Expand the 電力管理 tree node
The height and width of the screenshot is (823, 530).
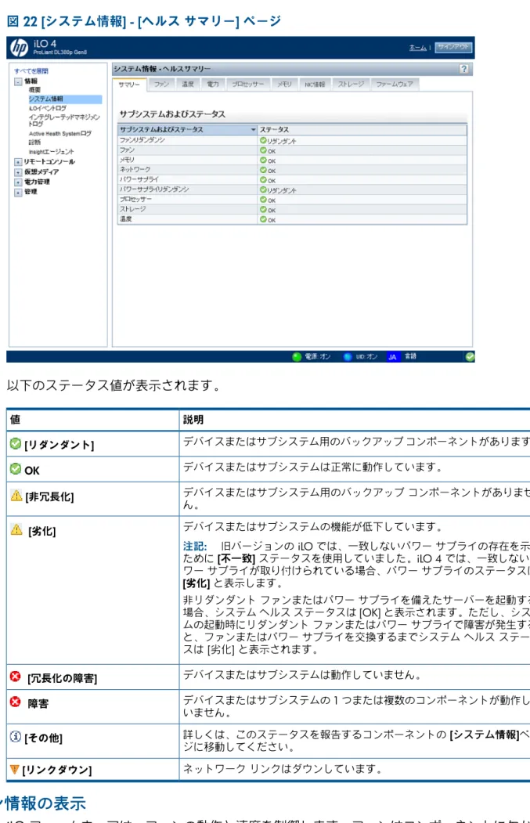[x=18, y=182]
